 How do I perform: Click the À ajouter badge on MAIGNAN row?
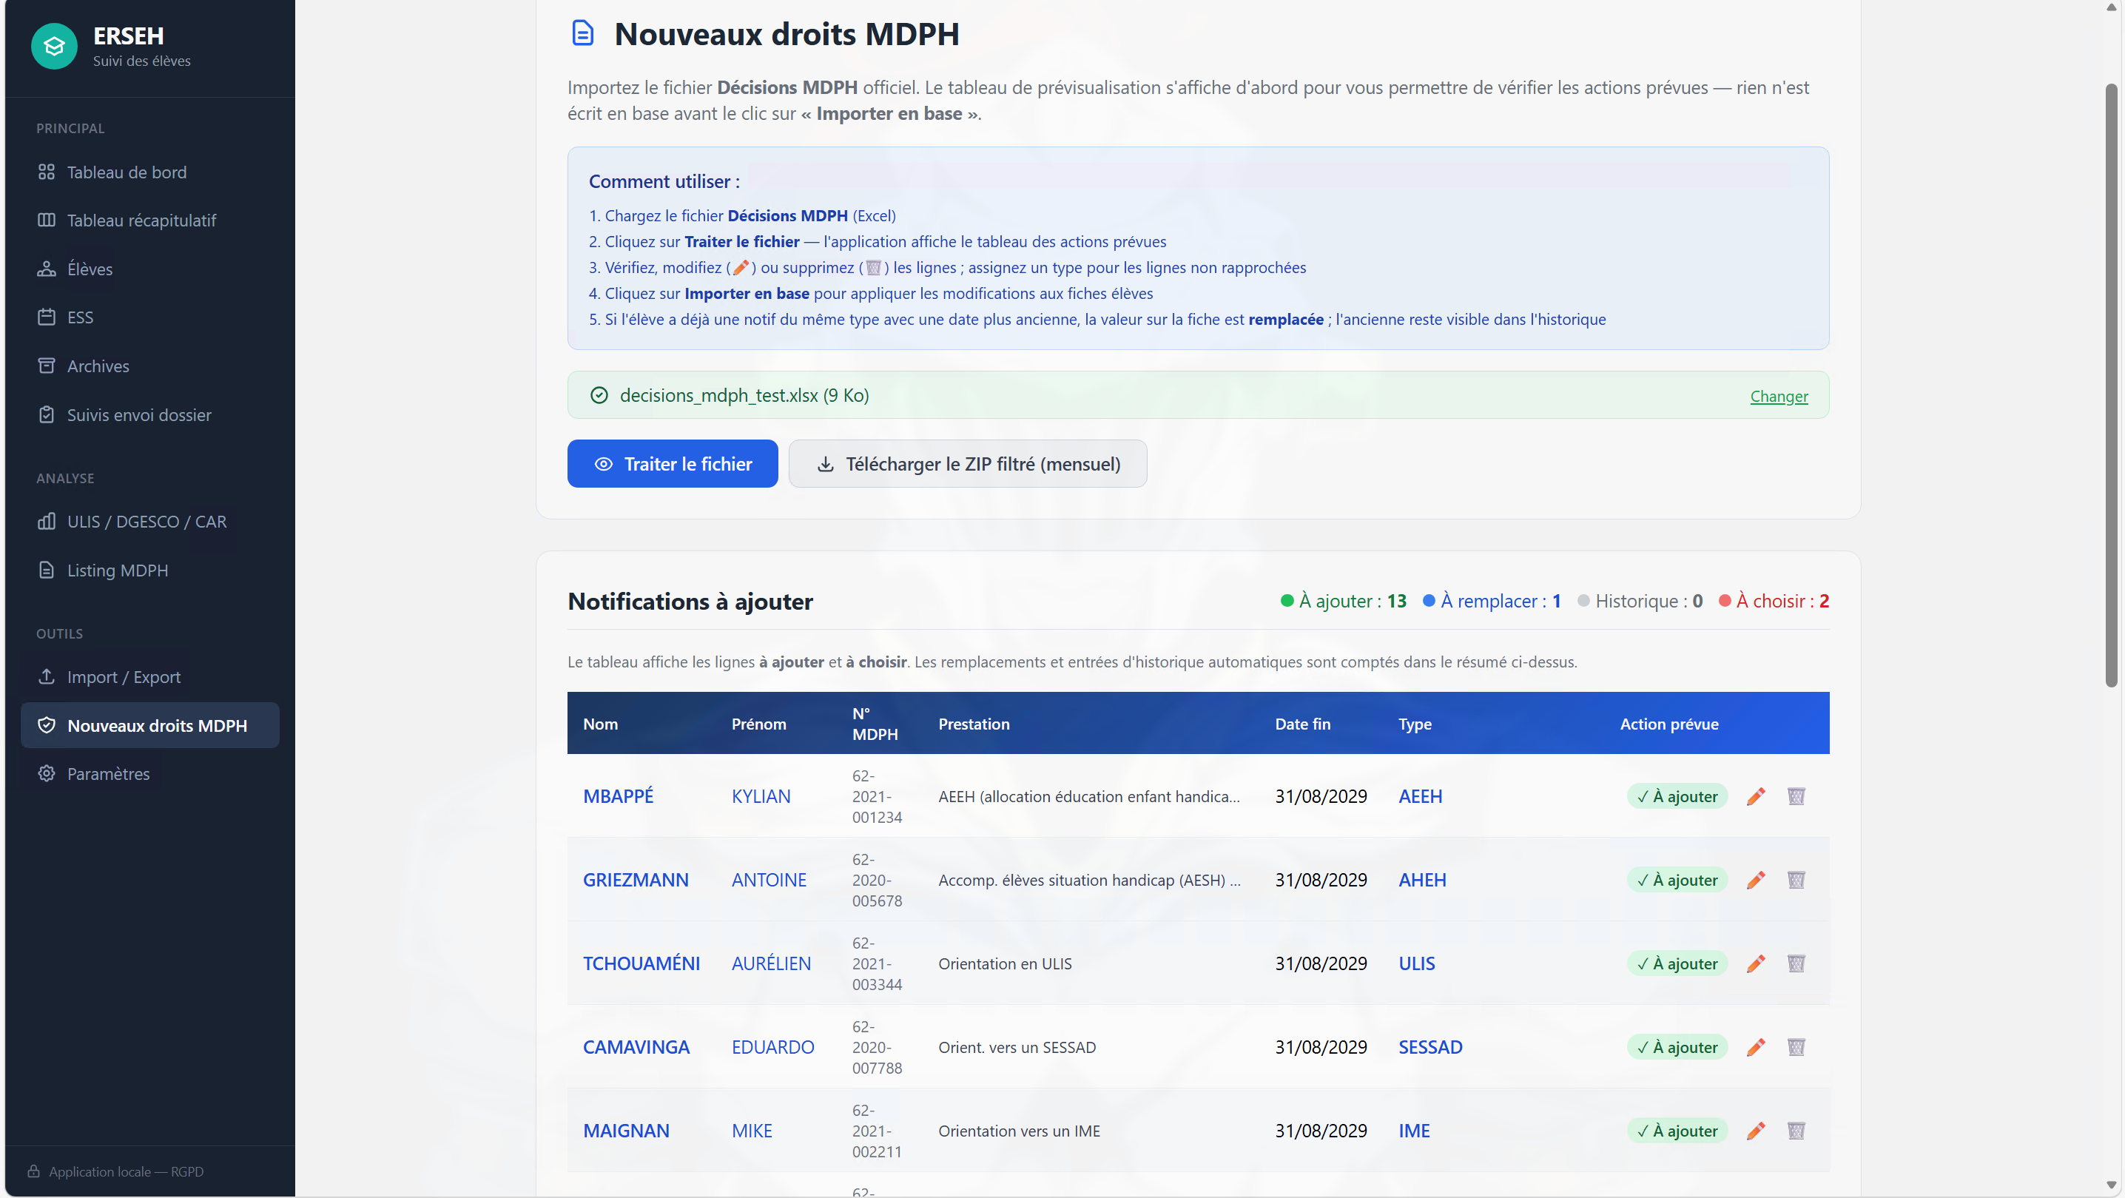click(1677, 1131)
